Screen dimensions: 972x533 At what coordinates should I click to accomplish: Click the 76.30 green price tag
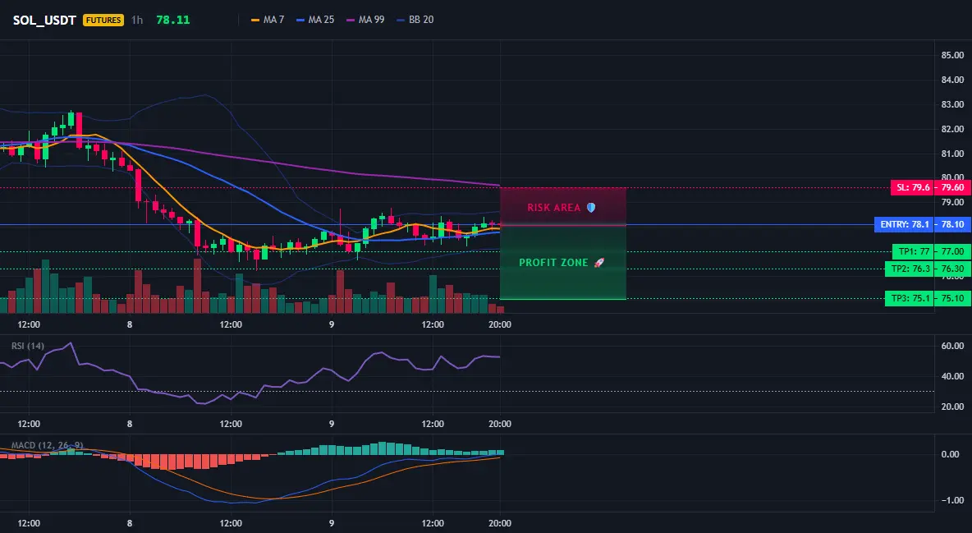[953, 269]
